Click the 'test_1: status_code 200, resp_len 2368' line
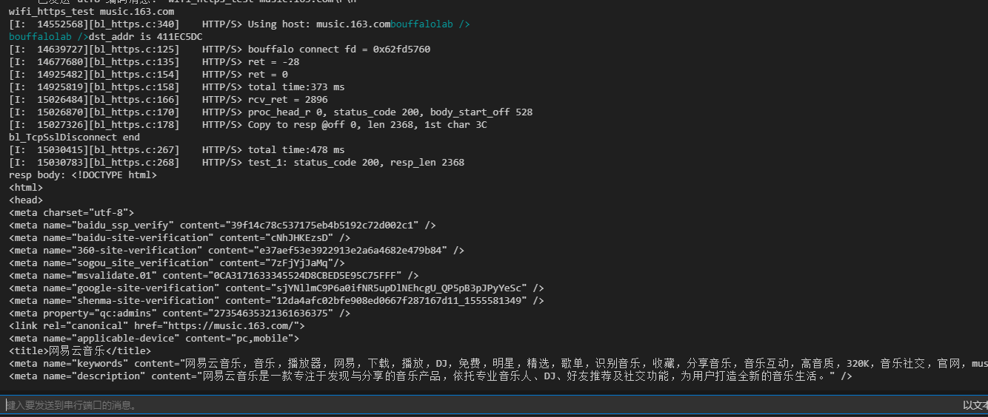The width and height of the screenshot is (988, 417). tap(236, 163)
